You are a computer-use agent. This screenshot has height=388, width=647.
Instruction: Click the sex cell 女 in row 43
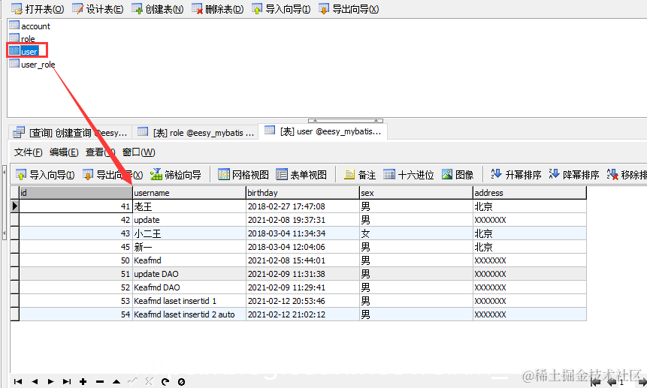(416, 233)
